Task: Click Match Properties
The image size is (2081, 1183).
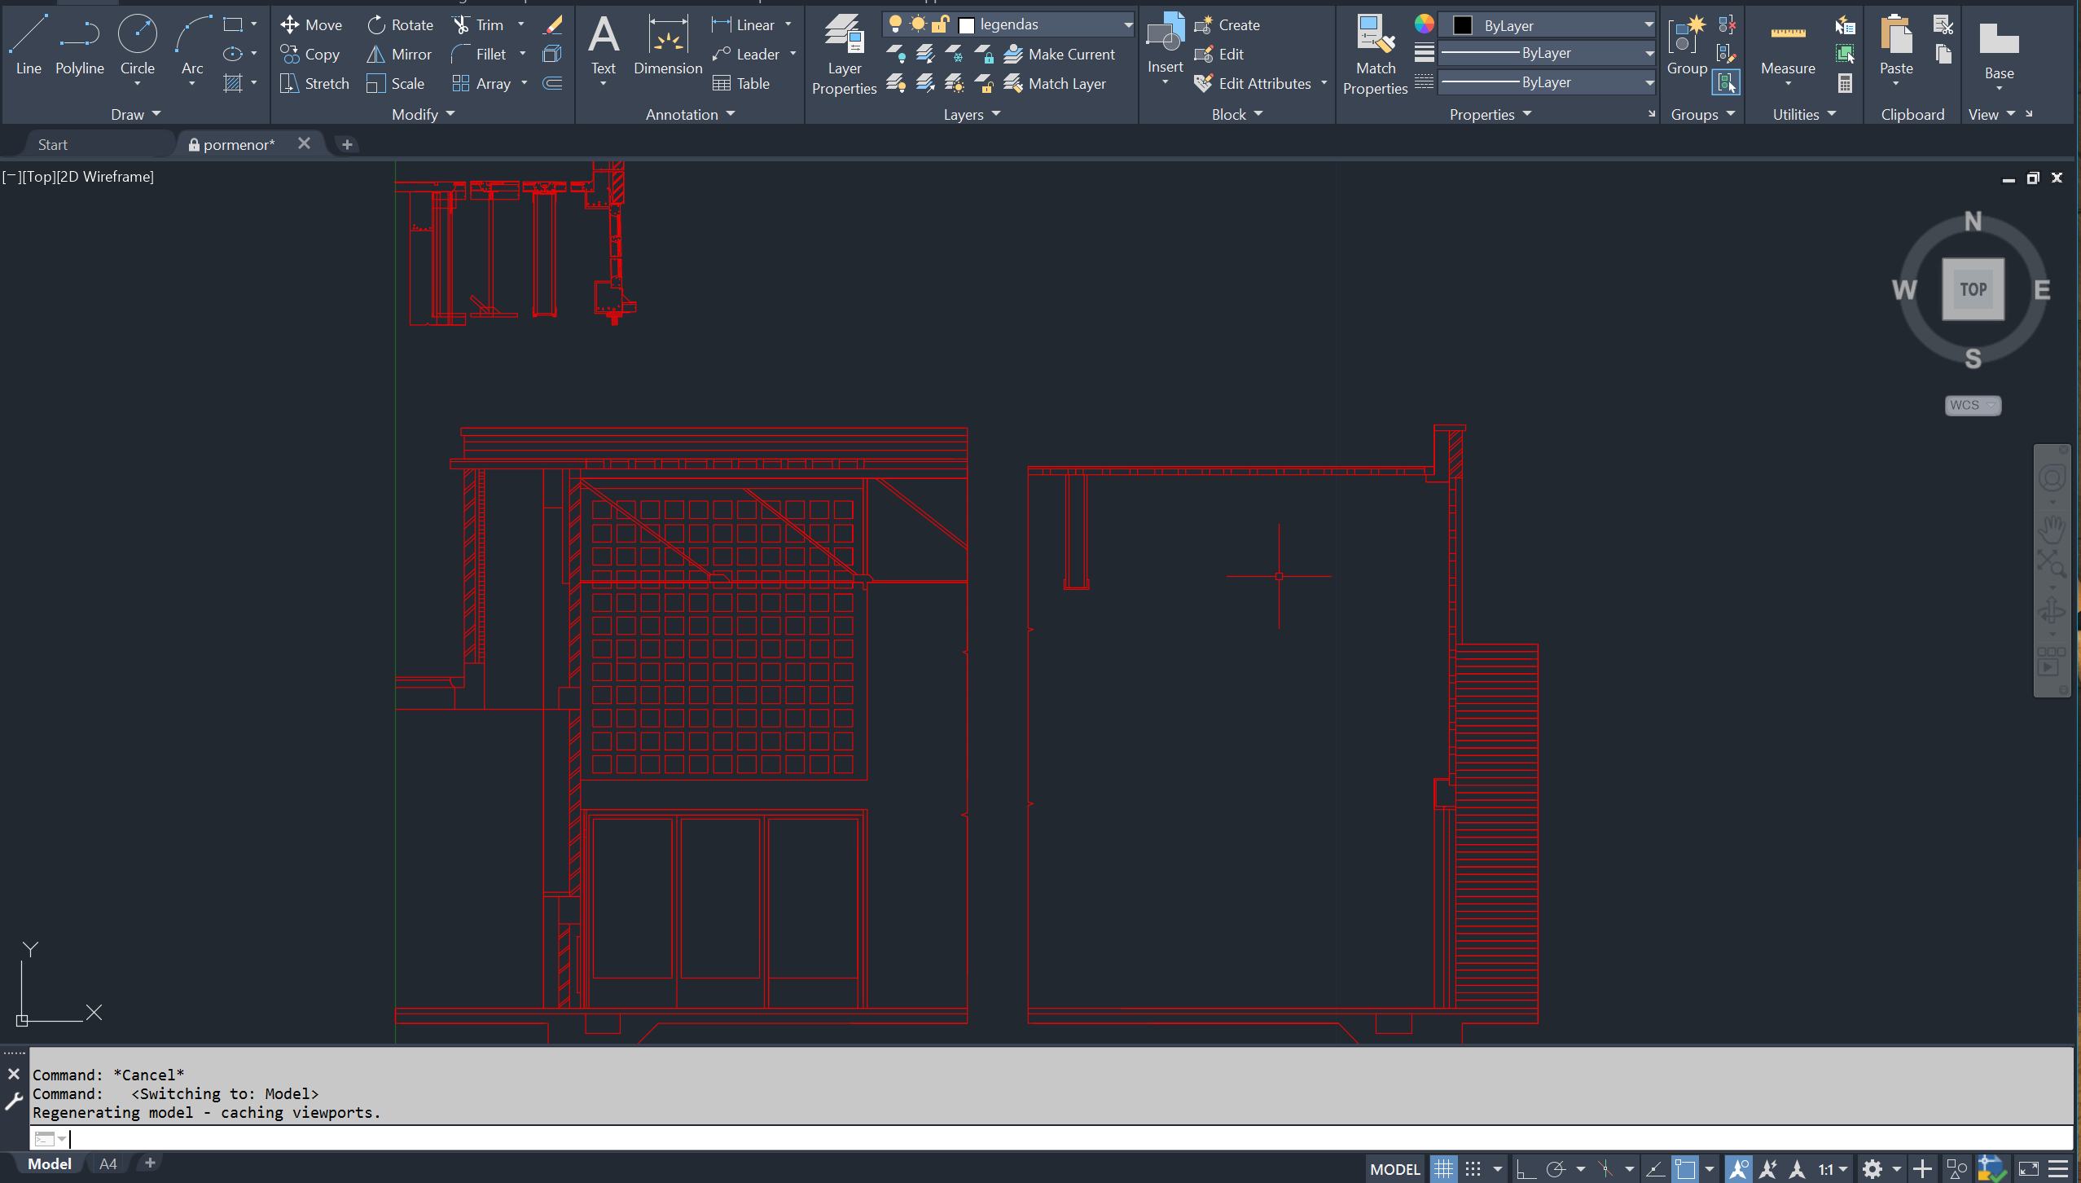Action: 1375,55
